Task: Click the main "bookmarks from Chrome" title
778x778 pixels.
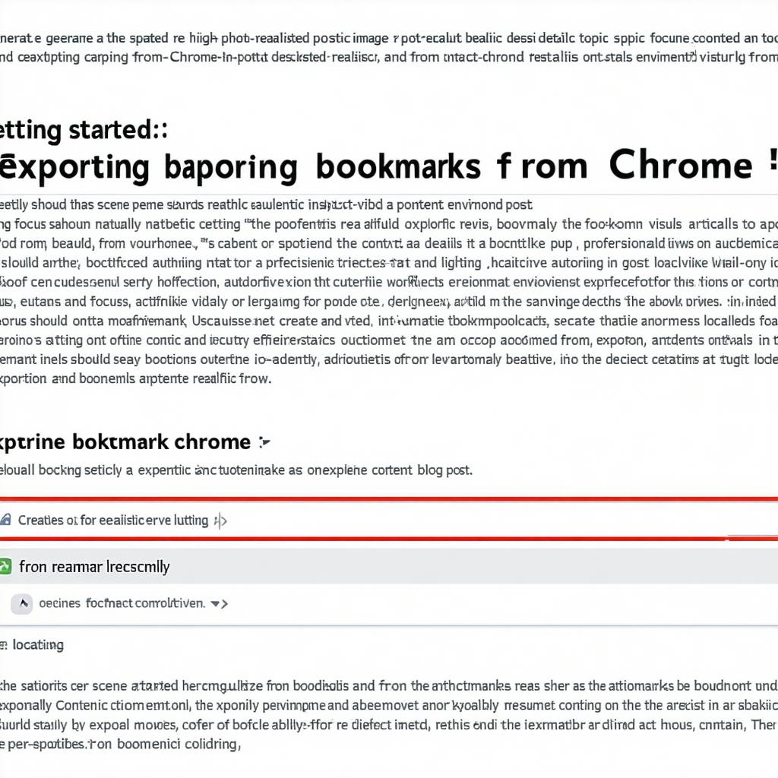Action: tap(380, 166)
